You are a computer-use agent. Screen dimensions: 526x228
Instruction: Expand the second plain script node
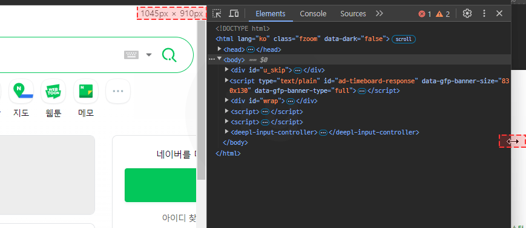click(x=227, y=121)
